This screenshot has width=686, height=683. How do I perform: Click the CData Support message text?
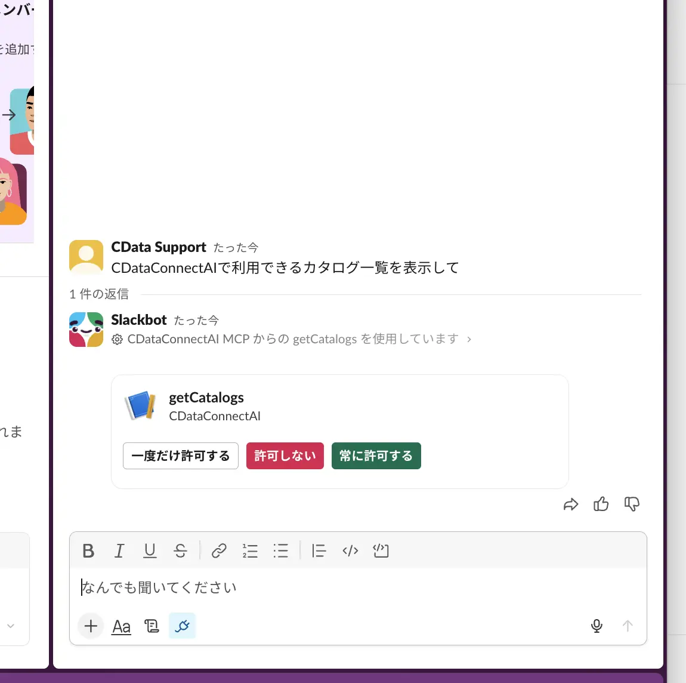pyautogui.click(x=285, y=267)
